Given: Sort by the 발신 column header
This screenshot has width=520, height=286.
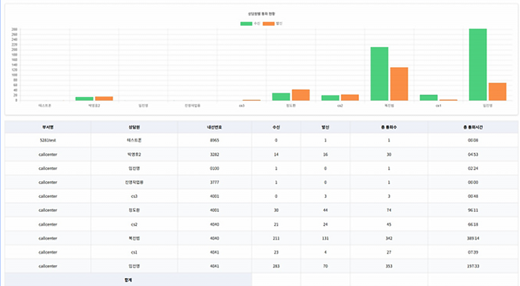Looking at the screenshot, I should click(325, 127).
